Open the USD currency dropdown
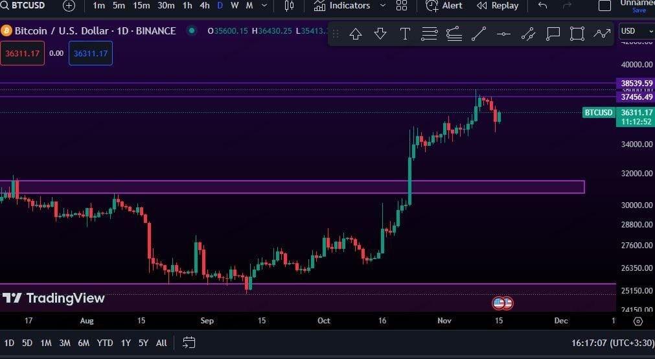Viewport: 655px width, 359px height. (637, 31)
